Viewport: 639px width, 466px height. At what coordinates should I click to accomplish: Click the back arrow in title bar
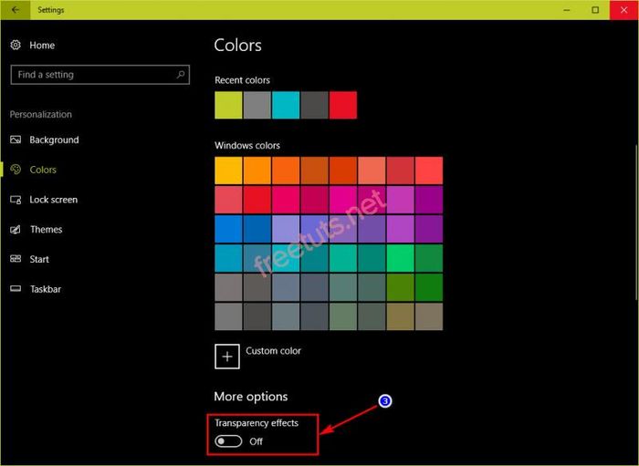point(16,10)
